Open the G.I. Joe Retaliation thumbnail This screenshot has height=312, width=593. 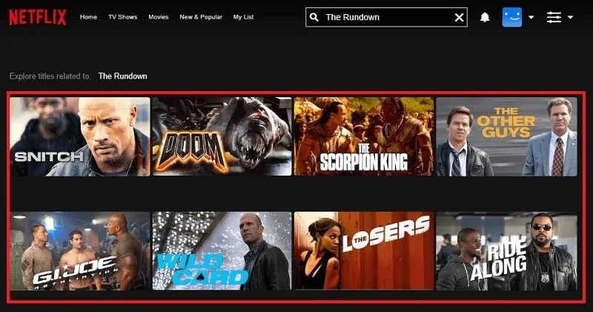pos(80,251)
